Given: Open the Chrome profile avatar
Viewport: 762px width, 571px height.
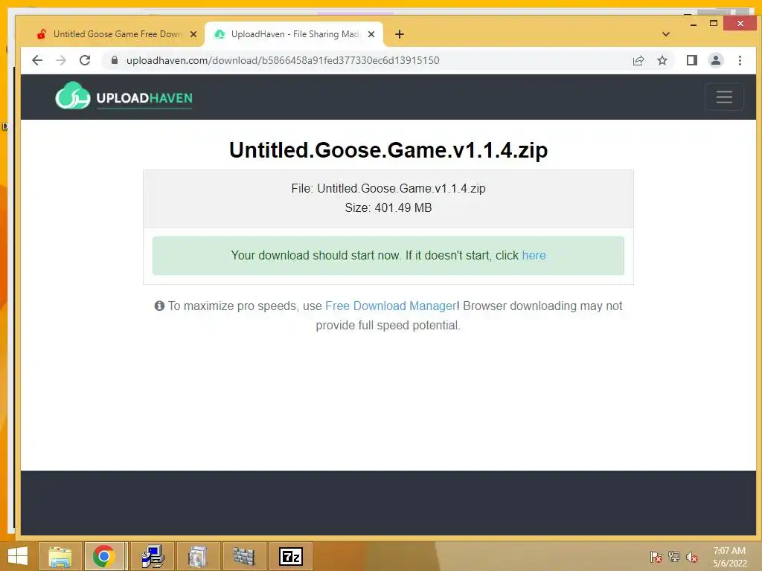Looking at the screenshot, I should click(x=716, y=60).
